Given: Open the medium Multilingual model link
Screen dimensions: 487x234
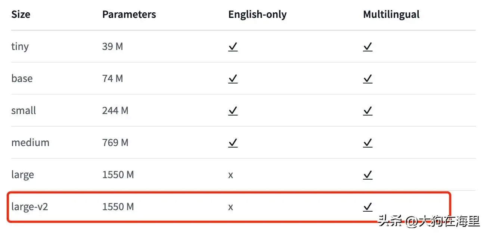Looking at the screenshot, I should tap(367, 143).
